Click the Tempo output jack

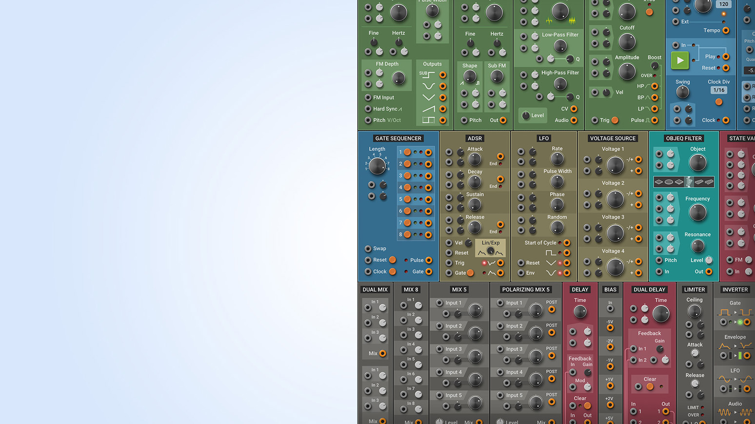pyautogui.click(x=726, y=30)
